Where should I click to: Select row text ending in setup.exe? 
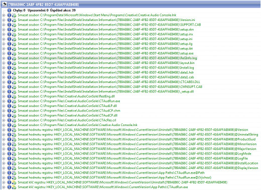click(105, 53)
